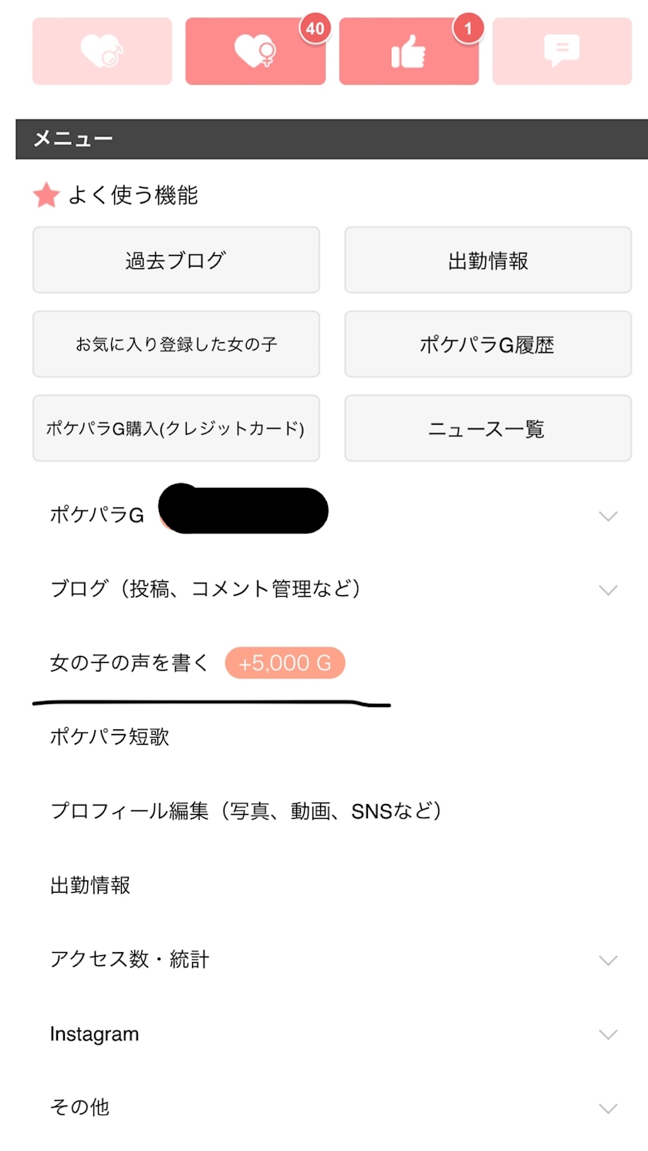Open ニュース一覧 news list
Viewport: 648px width, 1151px height.
click(x=488, y=429)
